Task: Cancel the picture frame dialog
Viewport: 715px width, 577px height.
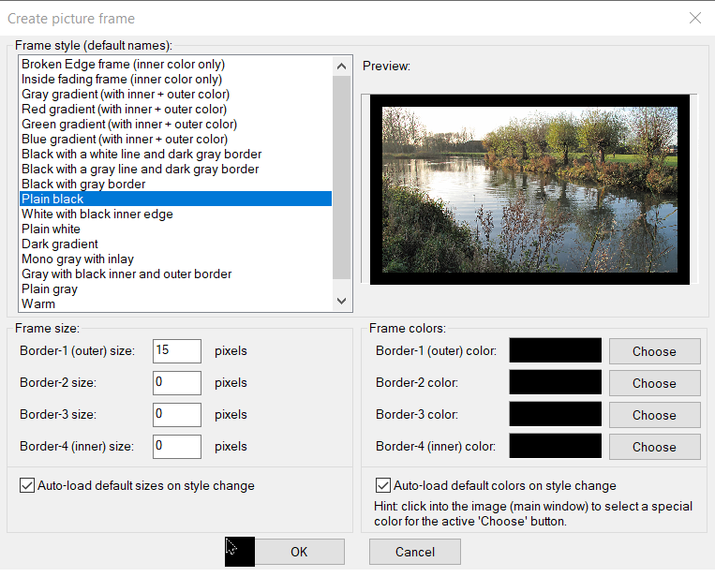Action: (414, 552)
